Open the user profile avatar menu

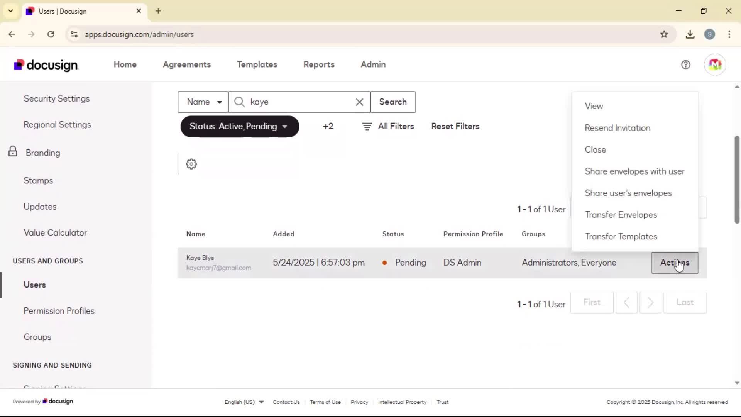click(x=715, y=64)
